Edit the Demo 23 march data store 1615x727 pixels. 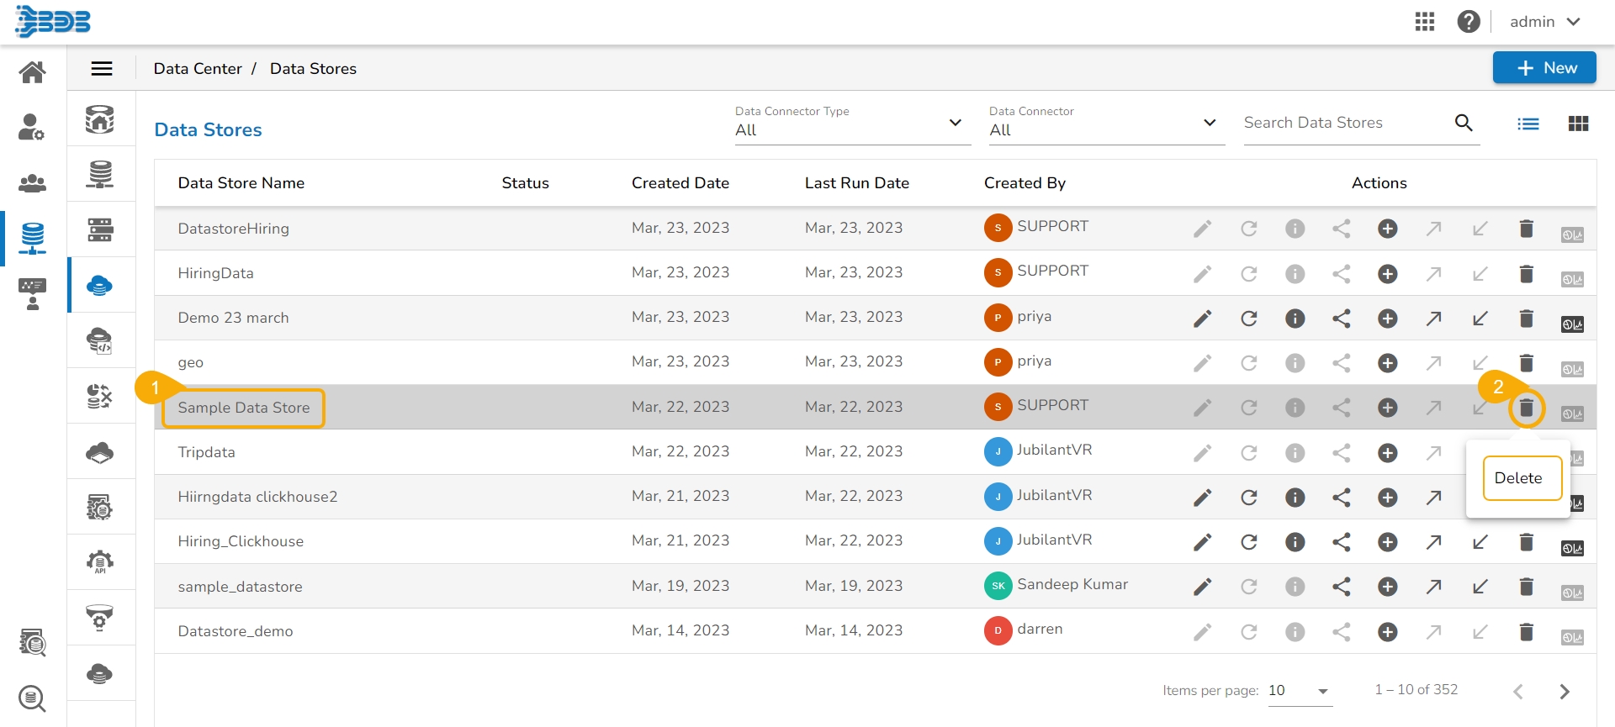[1202, 319]
